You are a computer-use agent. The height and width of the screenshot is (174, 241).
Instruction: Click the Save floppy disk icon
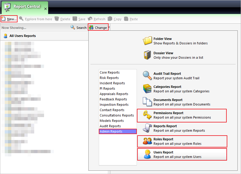tap(75, 19)
